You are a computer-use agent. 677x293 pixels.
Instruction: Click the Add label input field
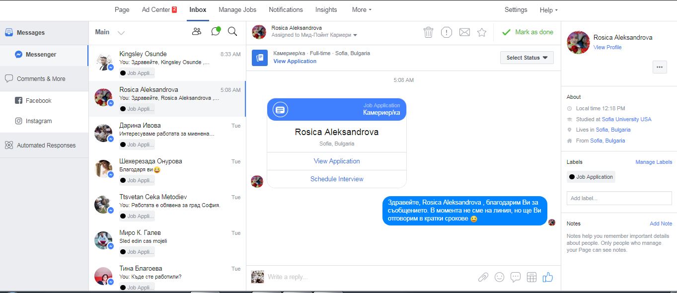619,198
